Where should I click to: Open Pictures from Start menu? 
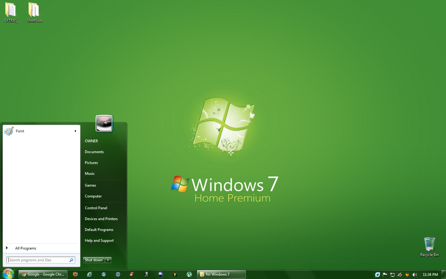pyautogui.click(x=91, y=163)
